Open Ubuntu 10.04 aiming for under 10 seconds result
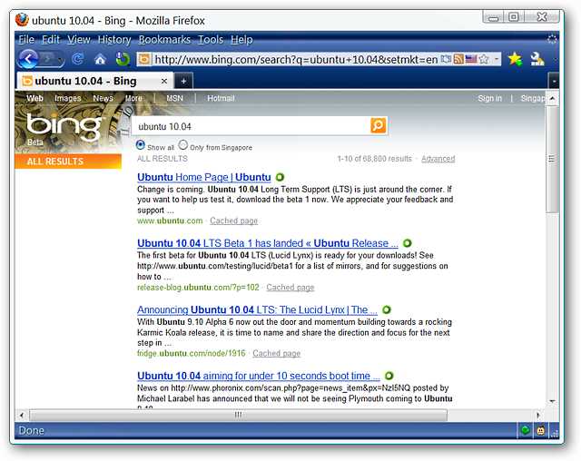The image size is (581, 461). (258, 377)
